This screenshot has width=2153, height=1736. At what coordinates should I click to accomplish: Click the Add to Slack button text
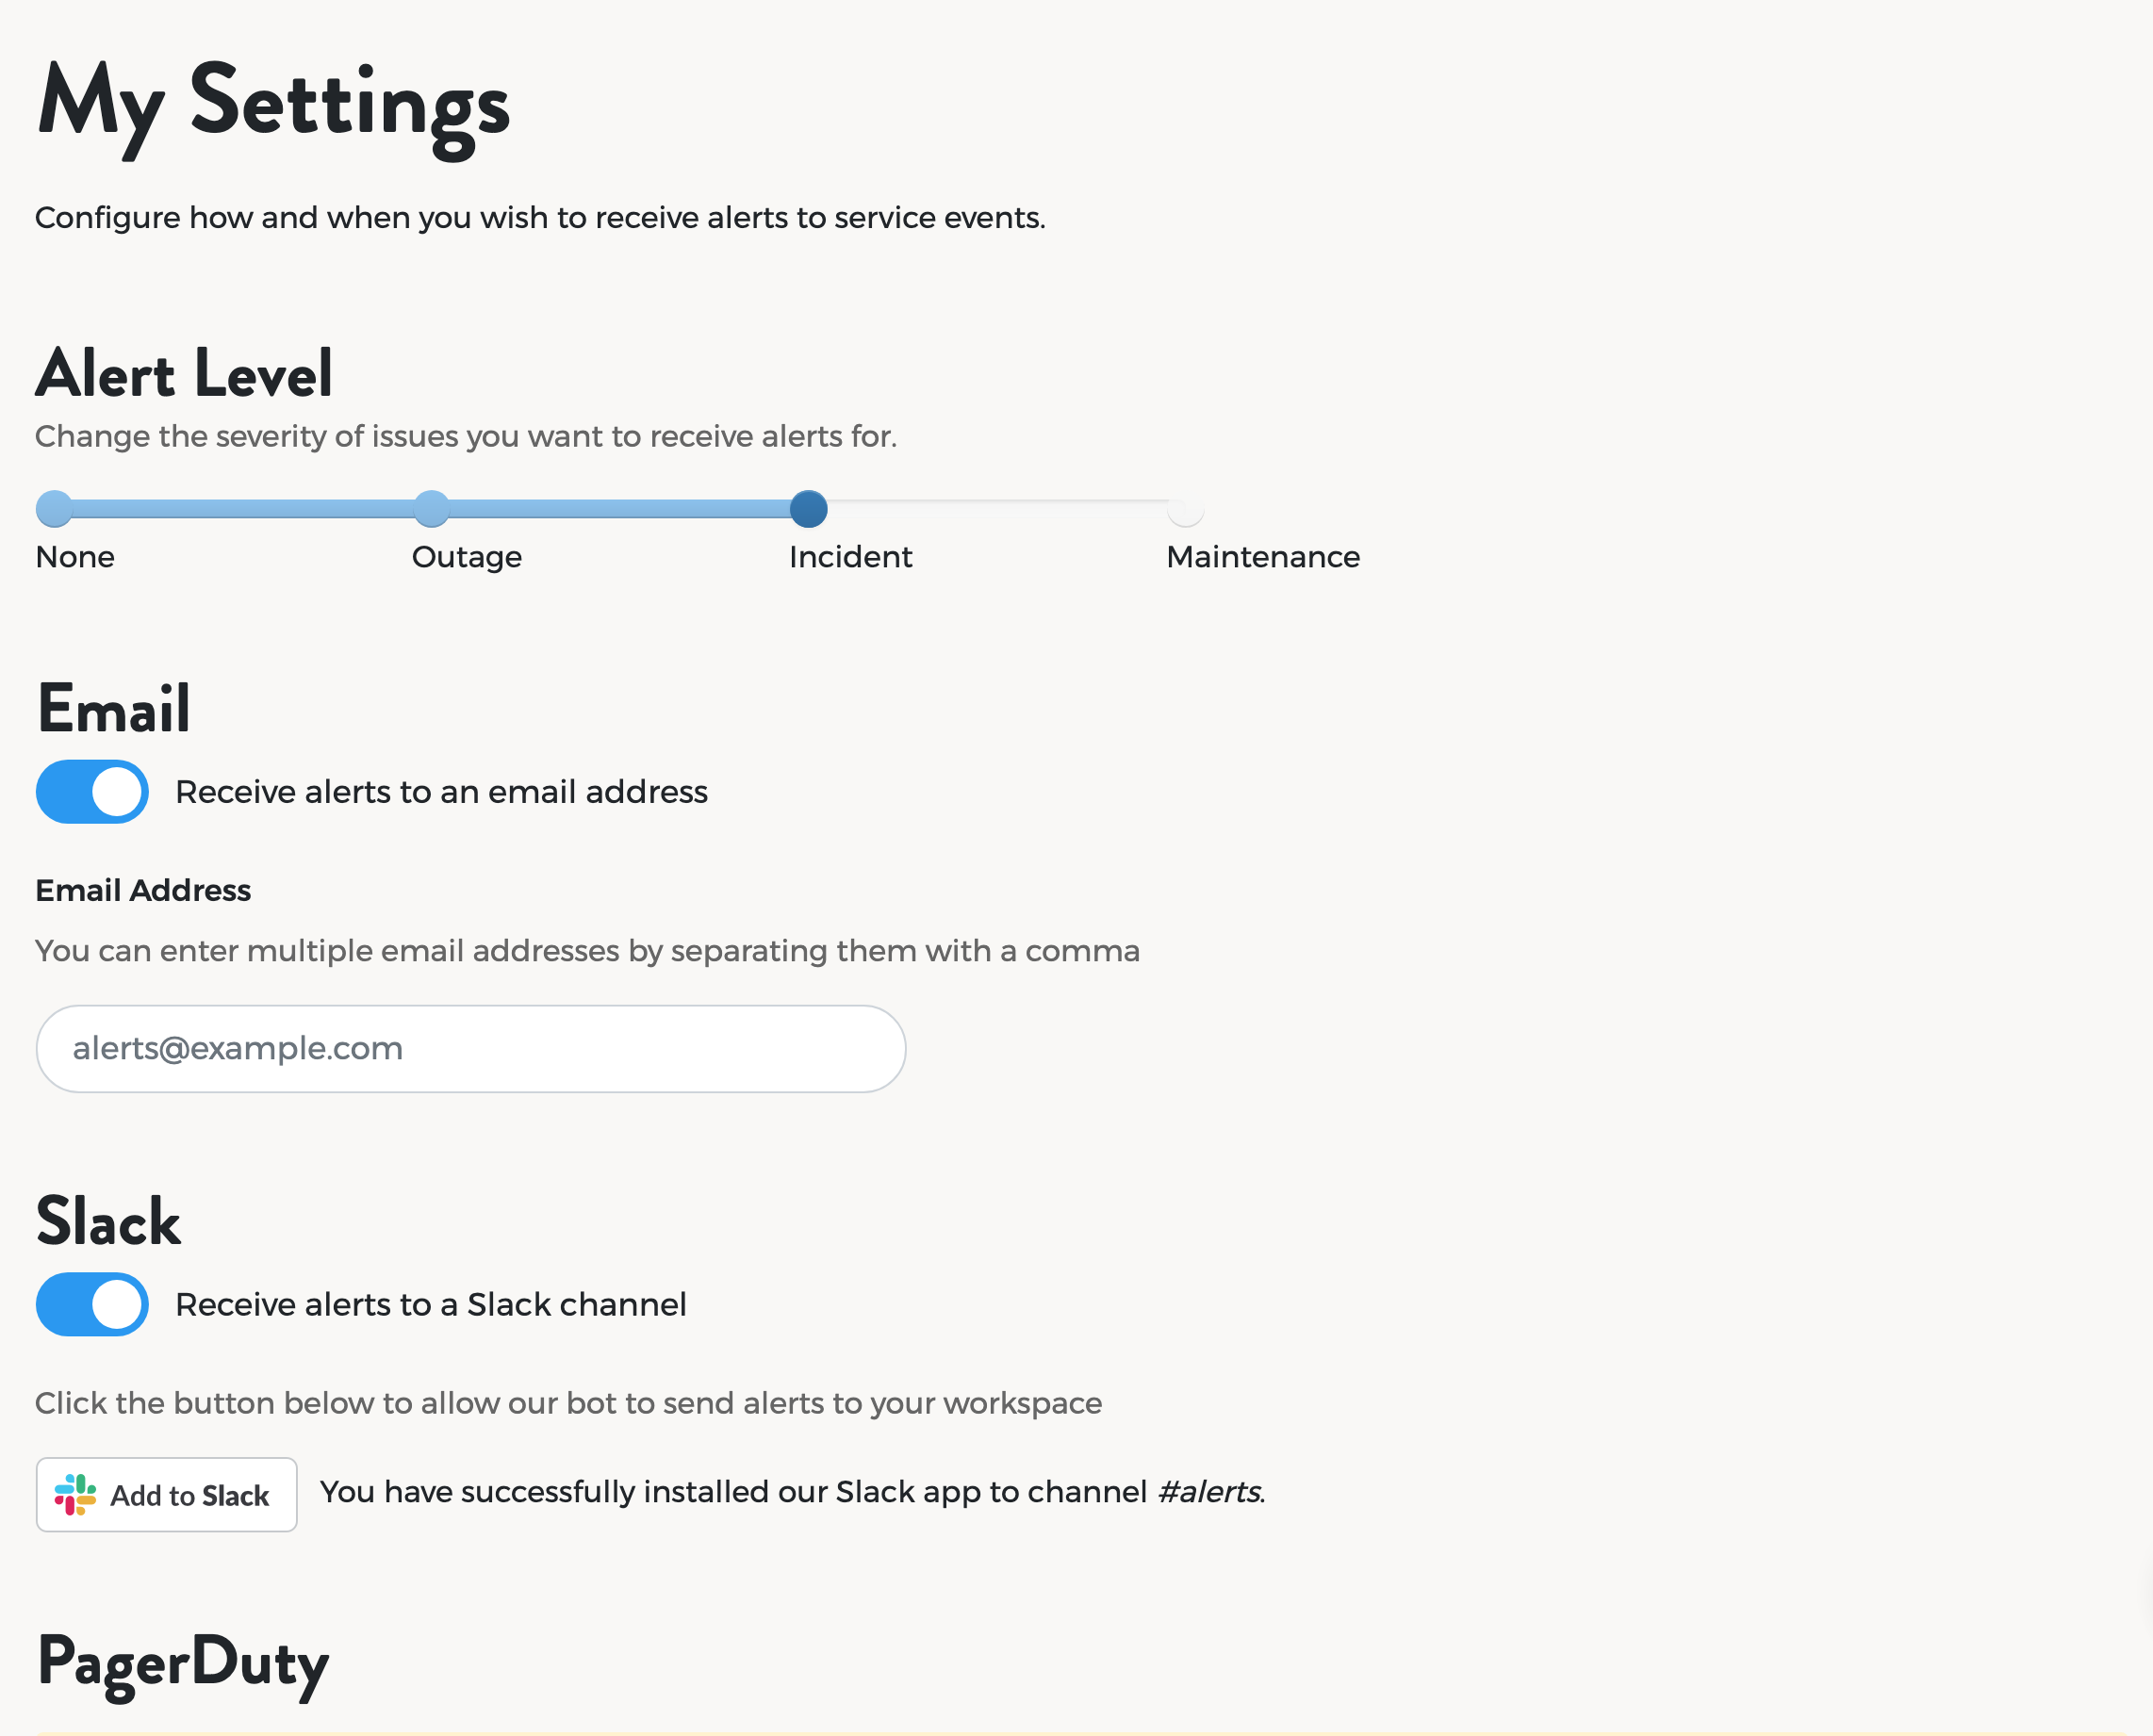tap(190, 1495)
